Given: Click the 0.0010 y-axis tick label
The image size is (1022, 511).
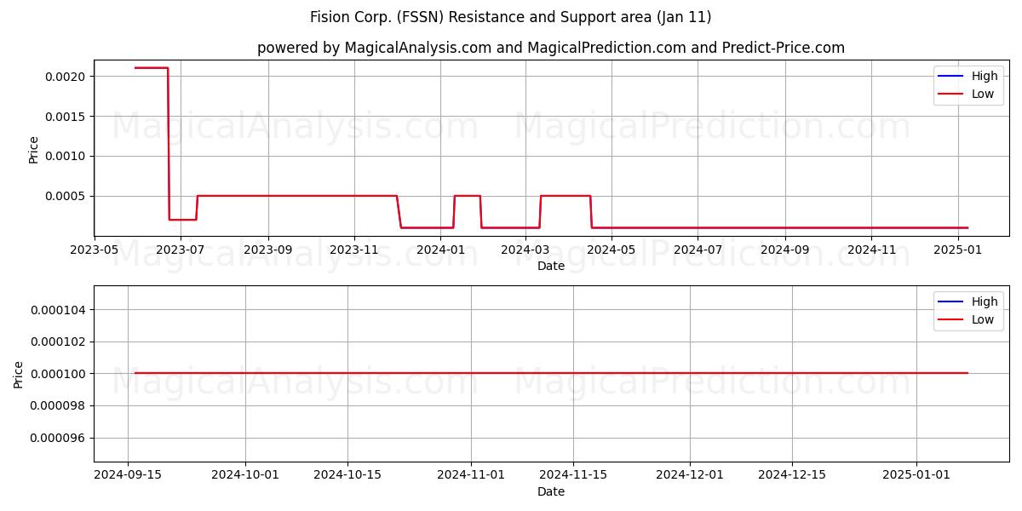Looking at the screenshot, I should click(x=65, y=156).
